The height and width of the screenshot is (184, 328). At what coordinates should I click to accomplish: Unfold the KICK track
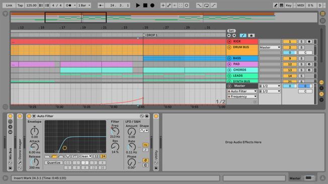point(229,42)
